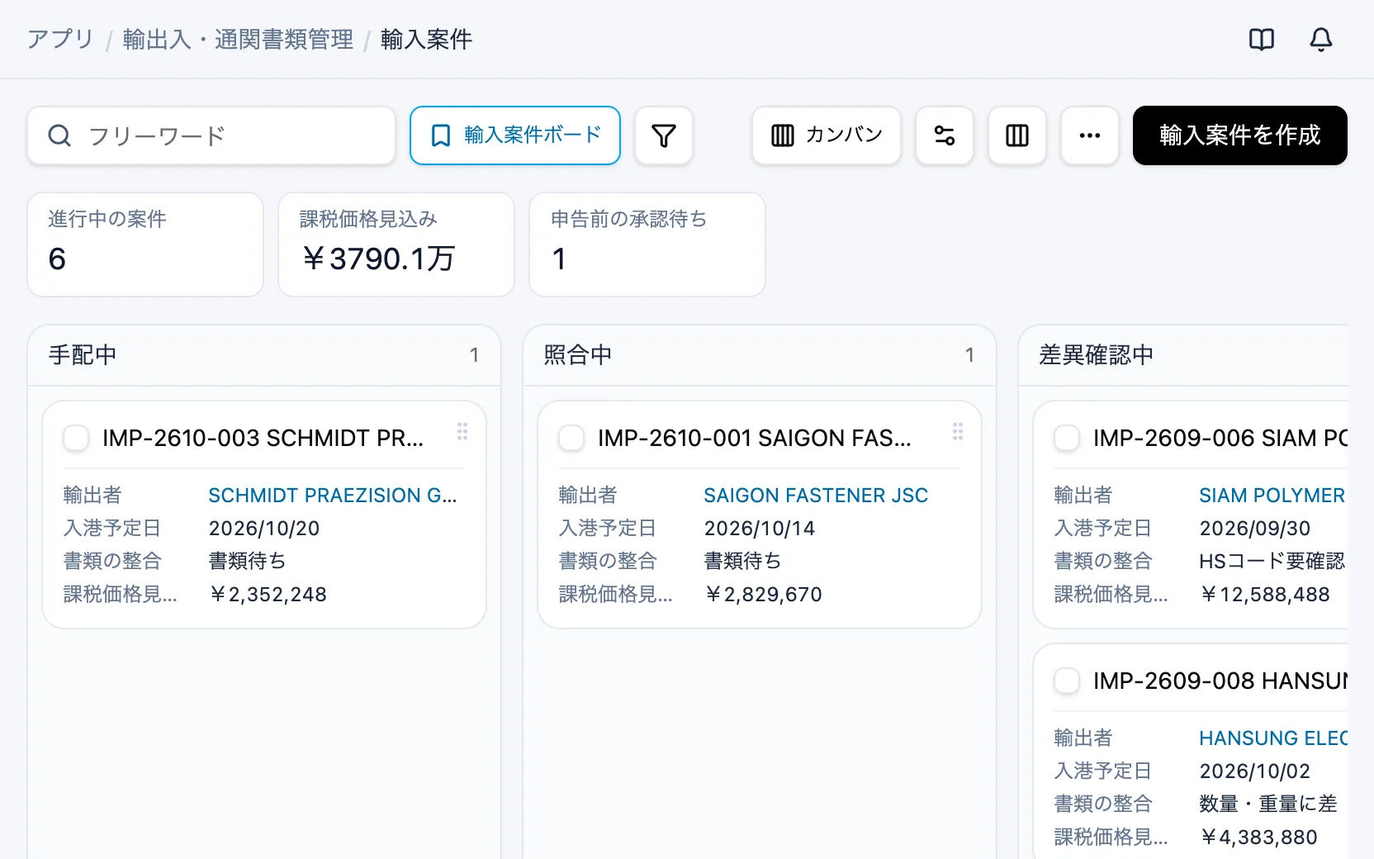Image resolution: width=1374 pixels, height=859 pixels.
Task: Open the more options ellipsis menu
Action: tap(1090, 135)
